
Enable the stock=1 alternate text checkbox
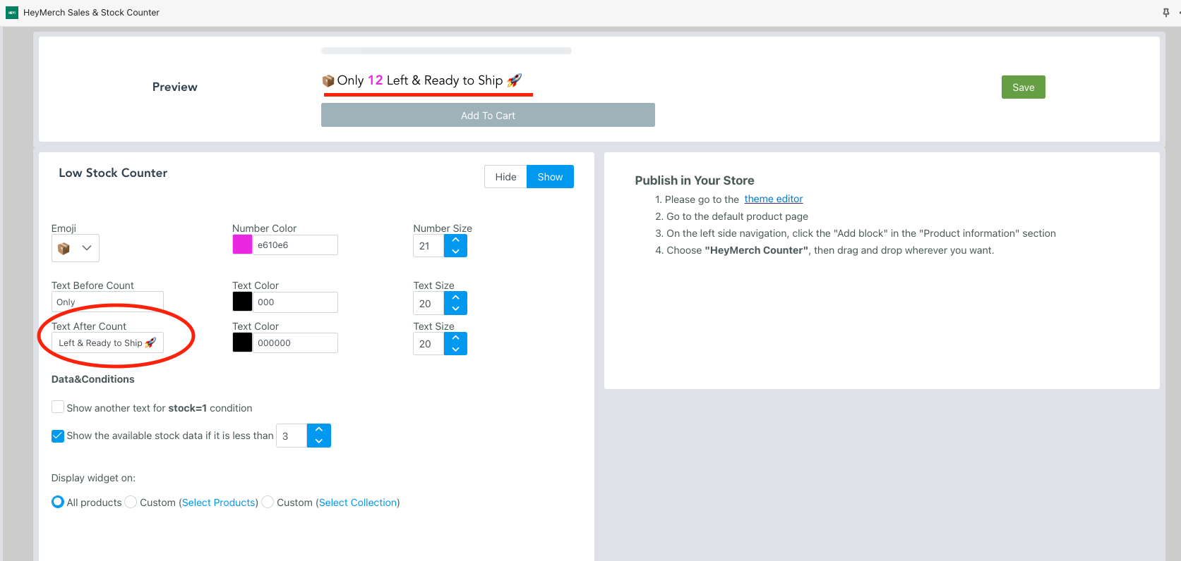tap(58, 407)
